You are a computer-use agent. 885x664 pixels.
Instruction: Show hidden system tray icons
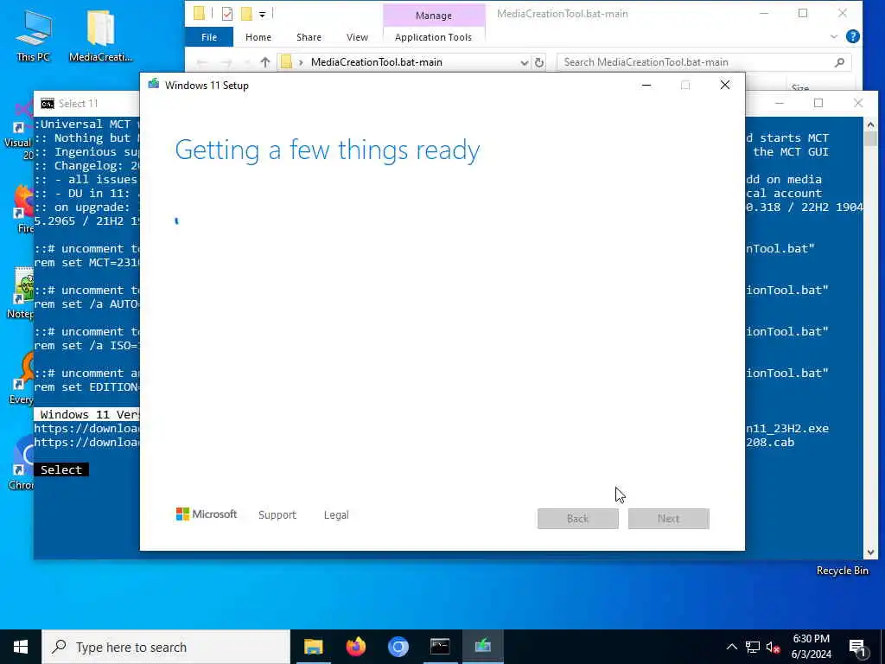pyautogui.click(x=731, y=647)
